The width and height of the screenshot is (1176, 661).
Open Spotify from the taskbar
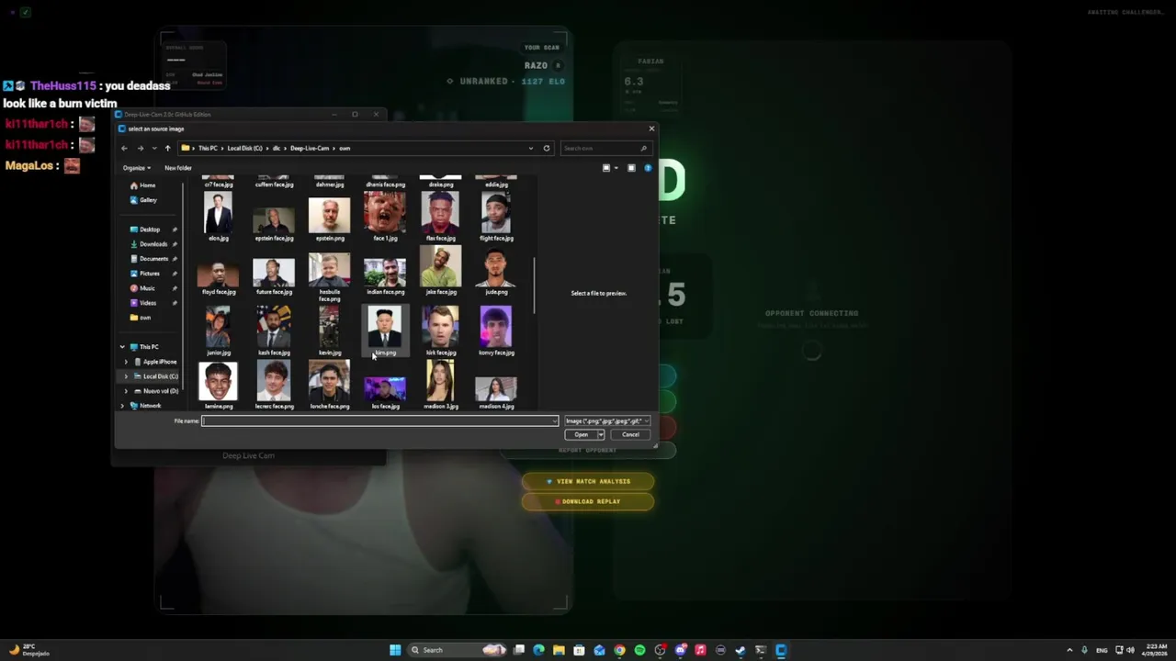coord(639,650)
